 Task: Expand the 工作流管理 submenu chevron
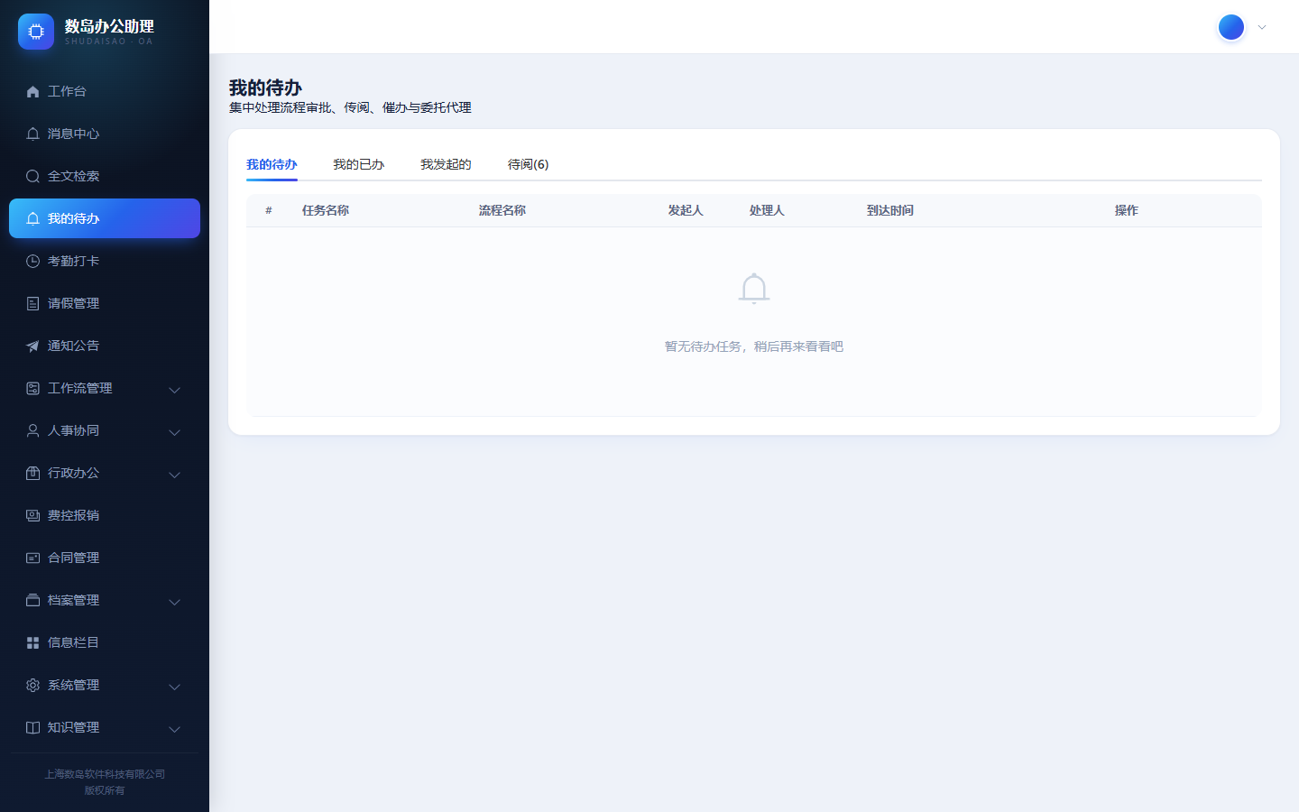[x=175, y=390]
